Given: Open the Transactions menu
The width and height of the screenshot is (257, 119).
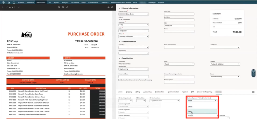Looking at the screenshot, I should coord(41,3).
